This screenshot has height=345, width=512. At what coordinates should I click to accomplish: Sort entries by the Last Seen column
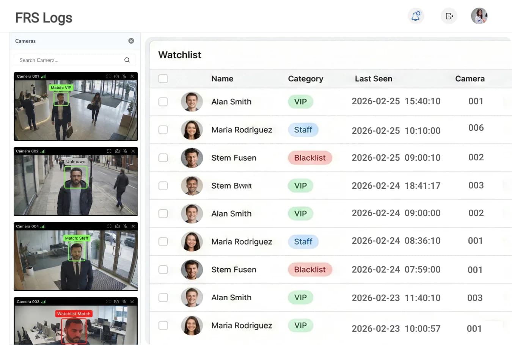coord(374,78)
